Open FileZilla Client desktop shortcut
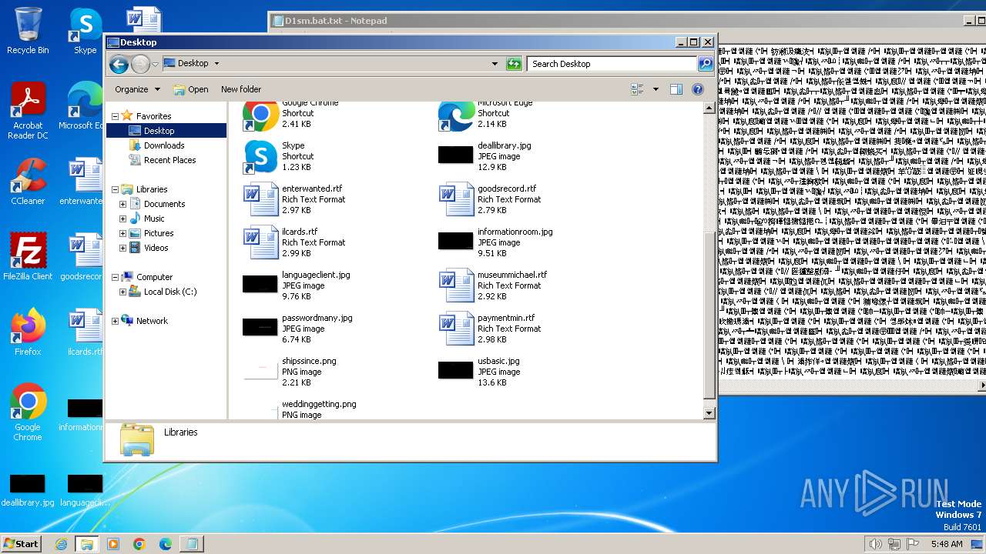The image size is (986, 554). coord(28,257)
